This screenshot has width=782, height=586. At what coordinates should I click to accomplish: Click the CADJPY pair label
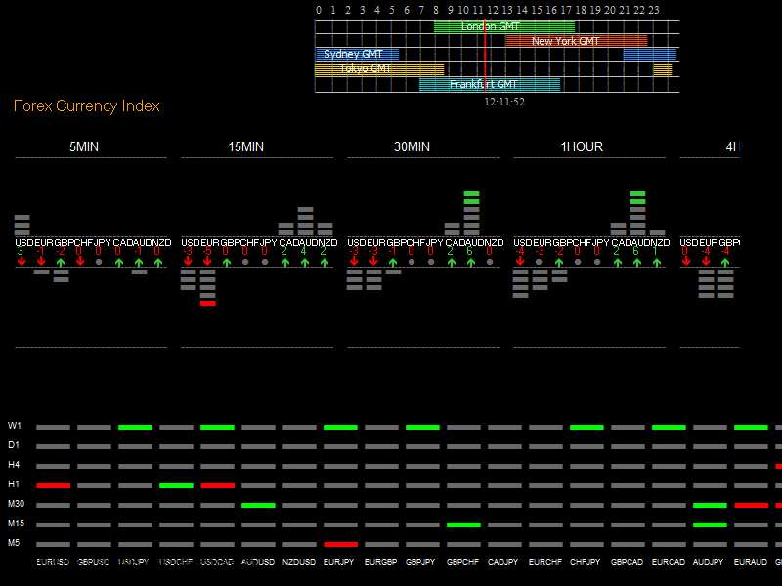click(502, 562)
